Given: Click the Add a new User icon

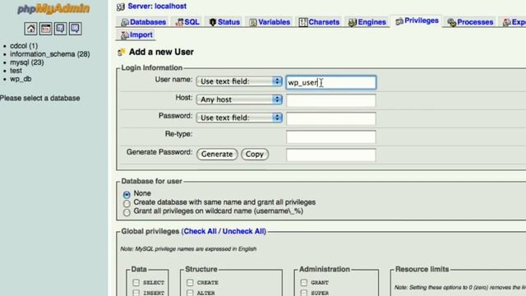Looking at the screenshot, I should click(121, 52).
